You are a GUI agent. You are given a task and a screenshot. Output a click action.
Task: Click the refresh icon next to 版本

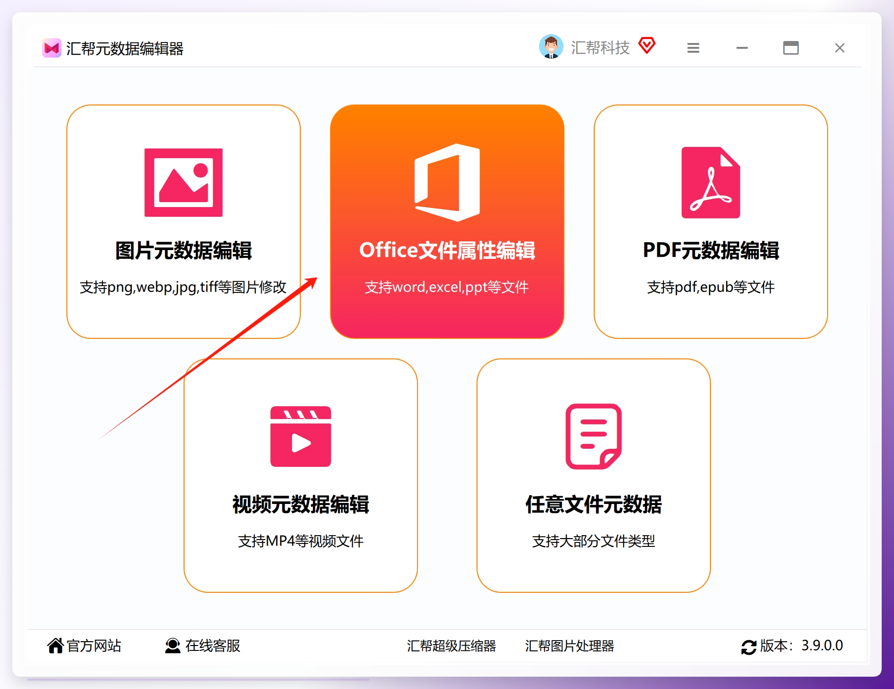[x=748, y=647]
